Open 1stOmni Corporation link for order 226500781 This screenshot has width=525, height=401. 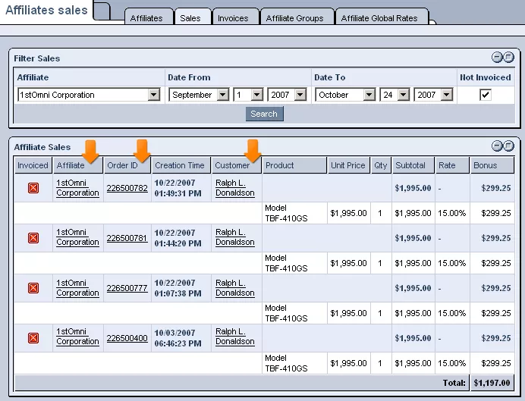point(77,237)
